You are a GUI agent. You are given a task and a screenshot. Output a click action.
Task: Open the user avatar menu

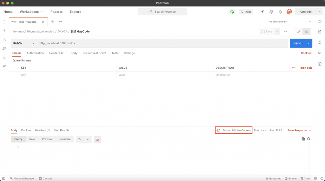point(289,12)
